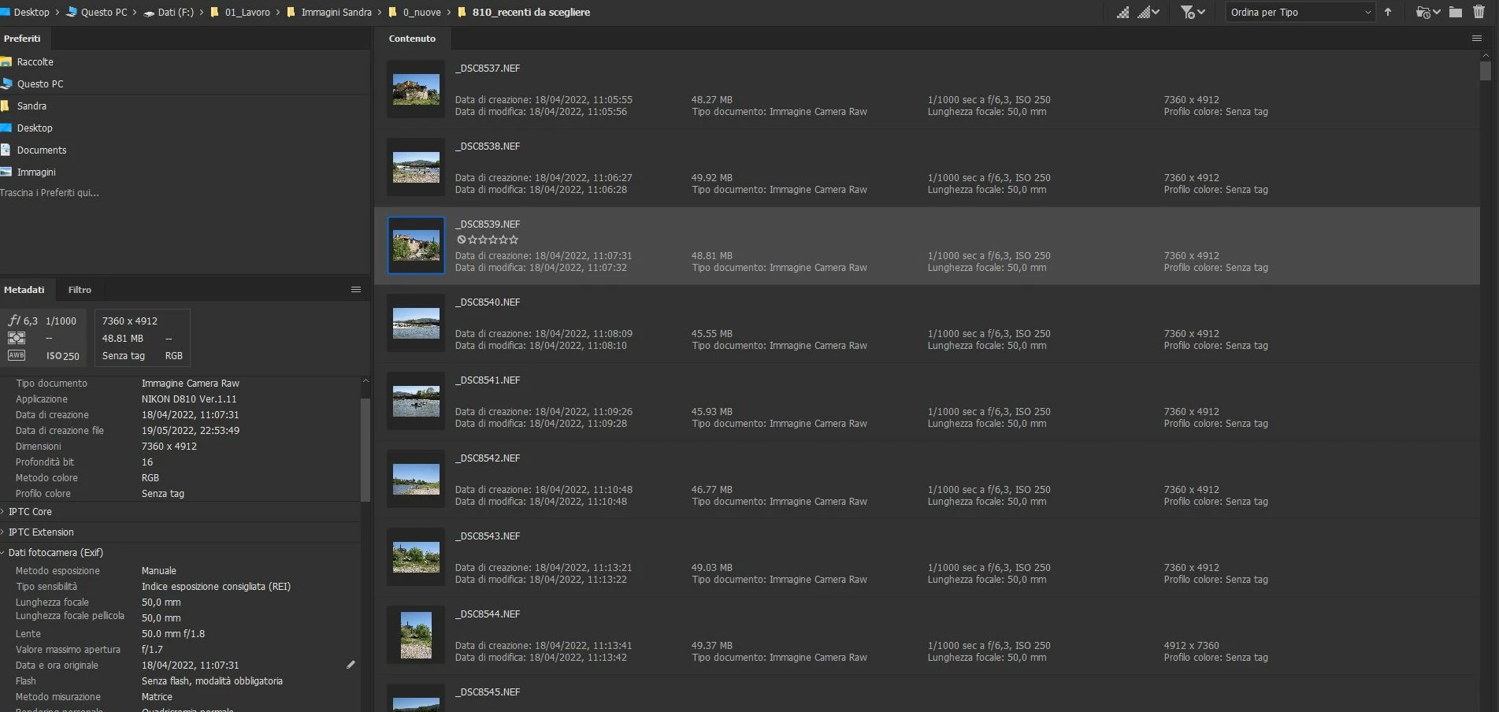The height and width of the screenshot is (712, 1499).
Task: Create a new folder with folder icon
Action: [x=1456, y=12]
